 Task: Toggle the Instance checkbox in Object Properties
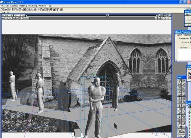pyautogui.click(x=191, y=42)
